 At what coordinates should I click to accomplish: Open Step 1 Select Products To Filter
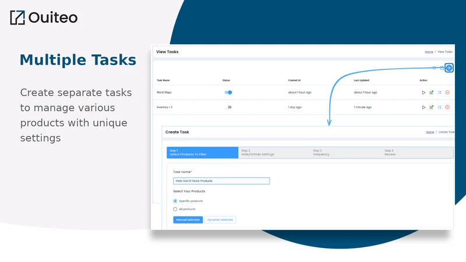tap(202, 153)
